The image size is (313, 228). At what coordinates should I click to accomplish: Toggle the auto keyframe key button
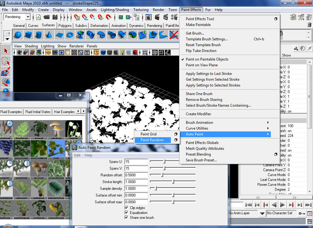click(302, 213)
